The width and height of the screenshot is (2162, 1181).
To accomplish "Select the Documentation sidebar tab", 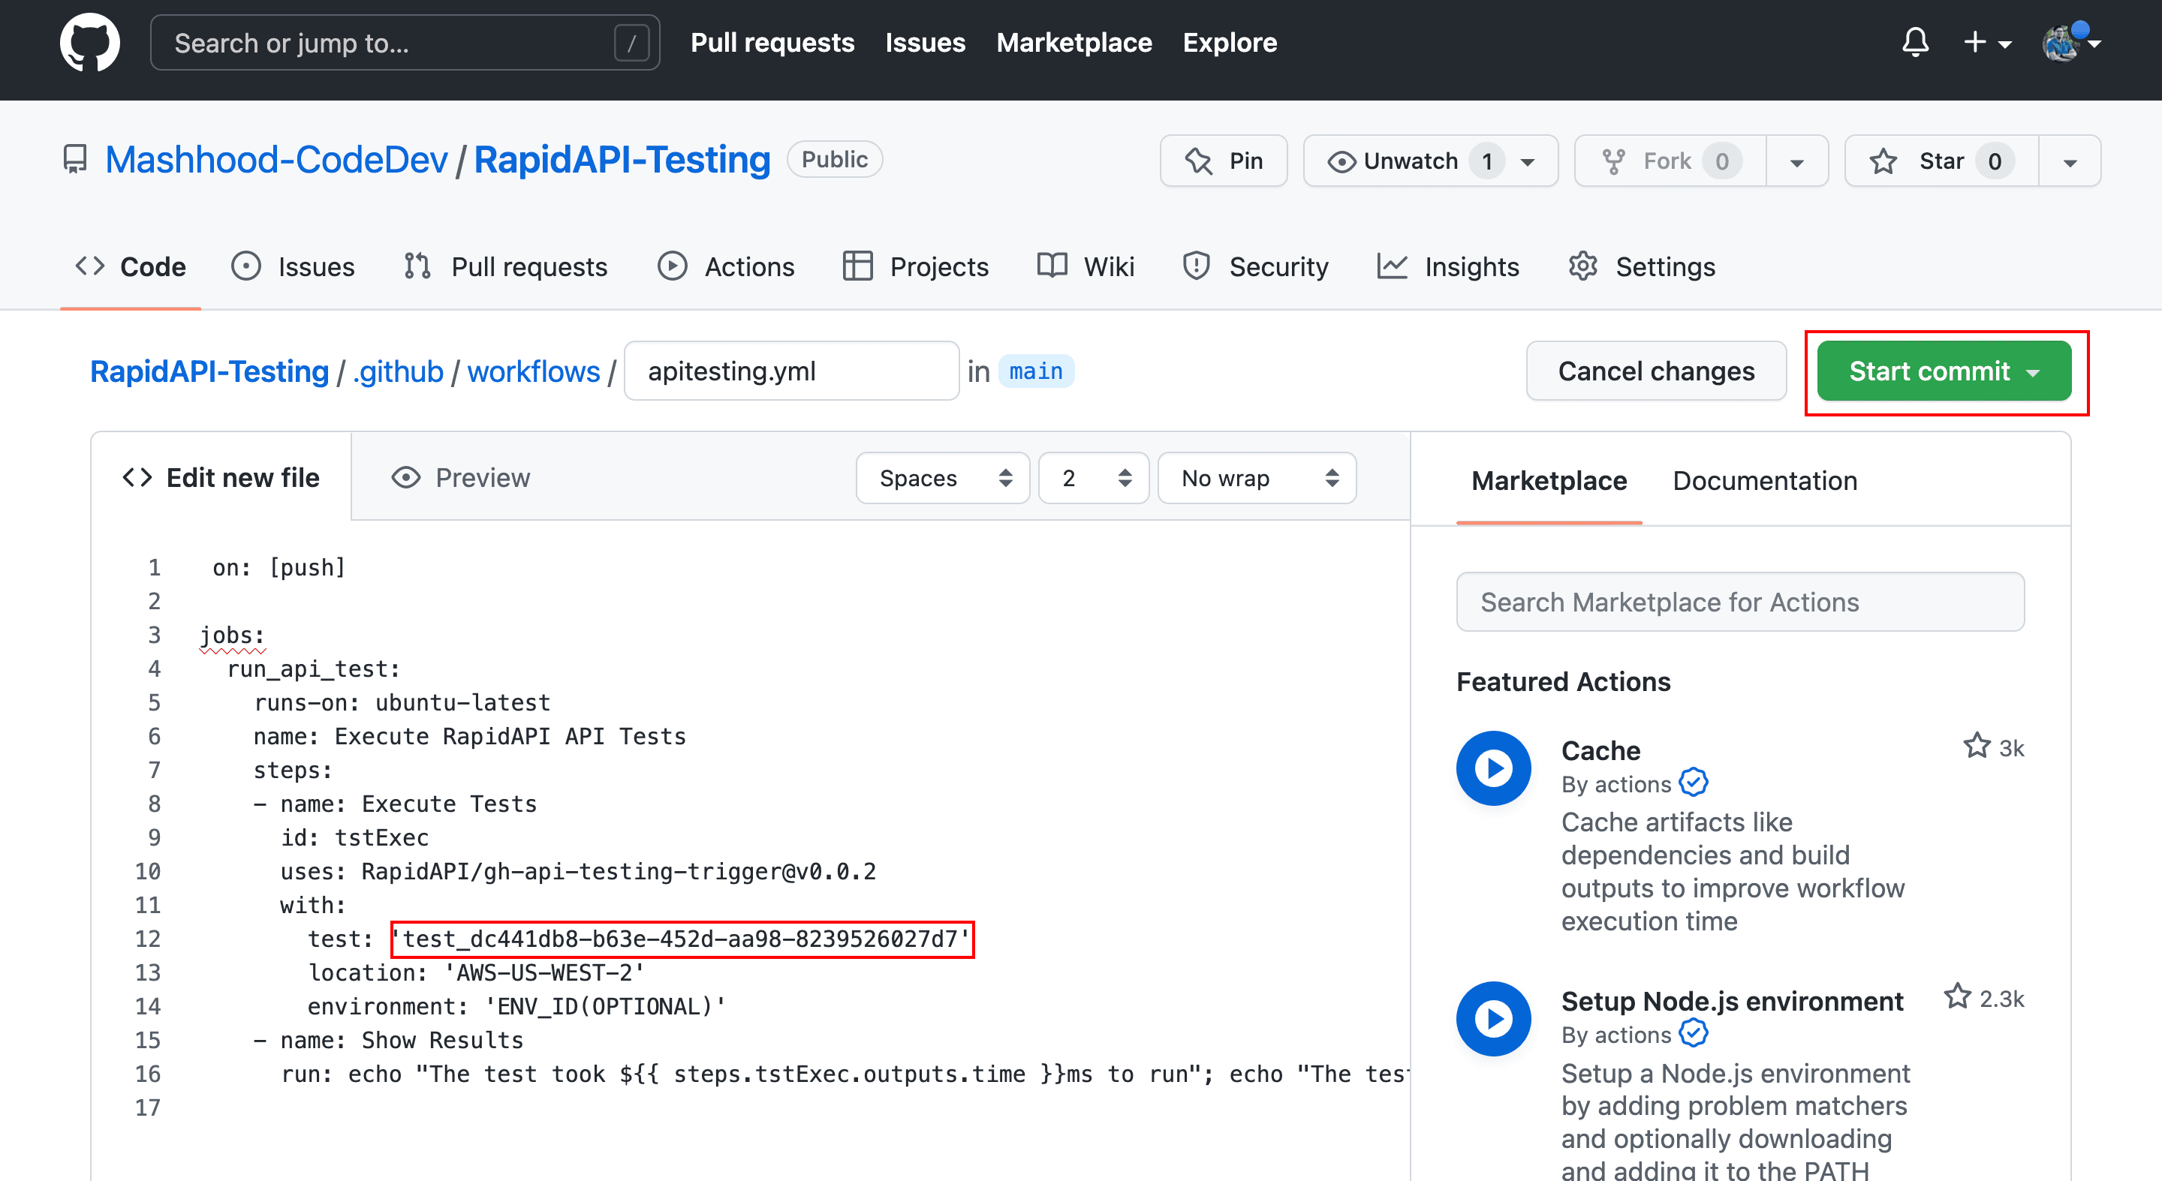I will coord(1764,481).
